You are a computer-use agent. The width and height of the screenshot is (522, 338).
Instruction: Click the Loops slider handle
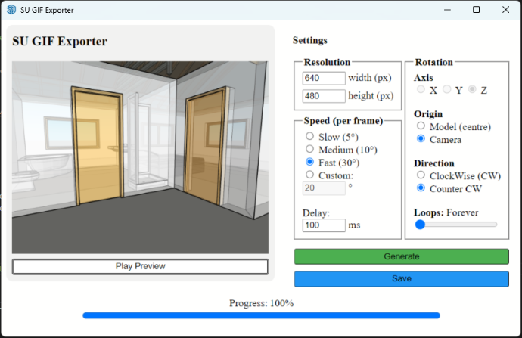[421, 225]
